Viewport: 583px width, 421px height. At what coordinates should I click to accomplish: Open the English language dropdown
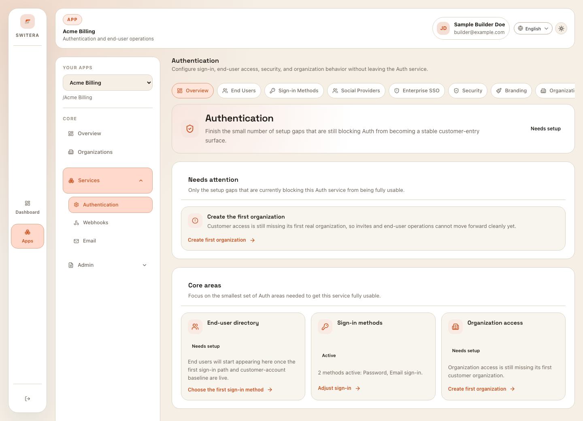[x=533, y=28]
